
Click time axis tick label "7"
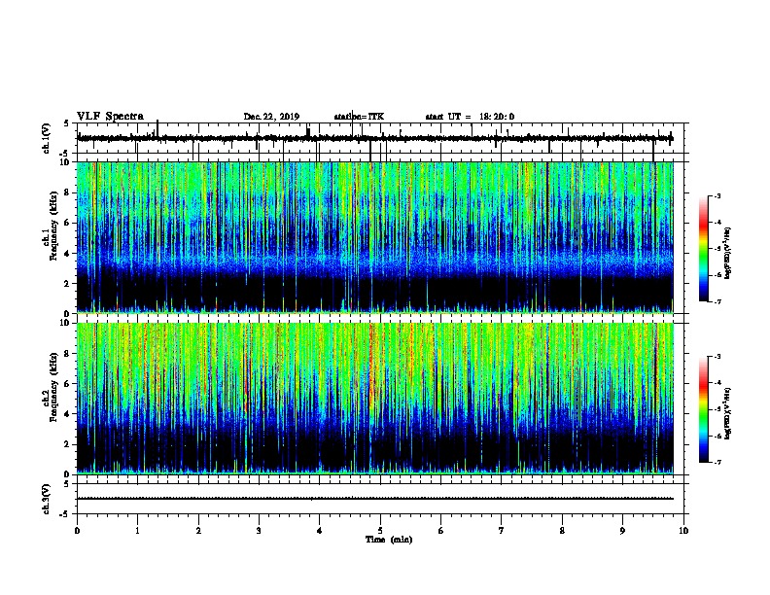tap(502, 531)
